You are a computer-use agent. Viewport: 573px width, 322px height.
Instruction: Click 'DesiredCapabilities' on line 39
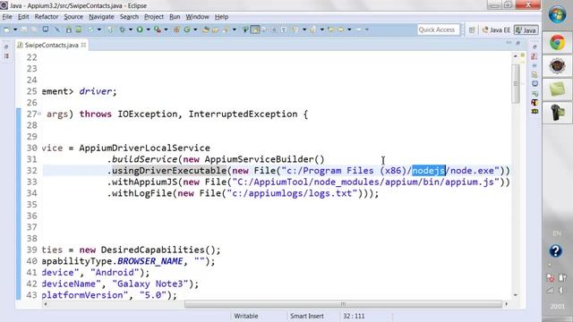153,250
